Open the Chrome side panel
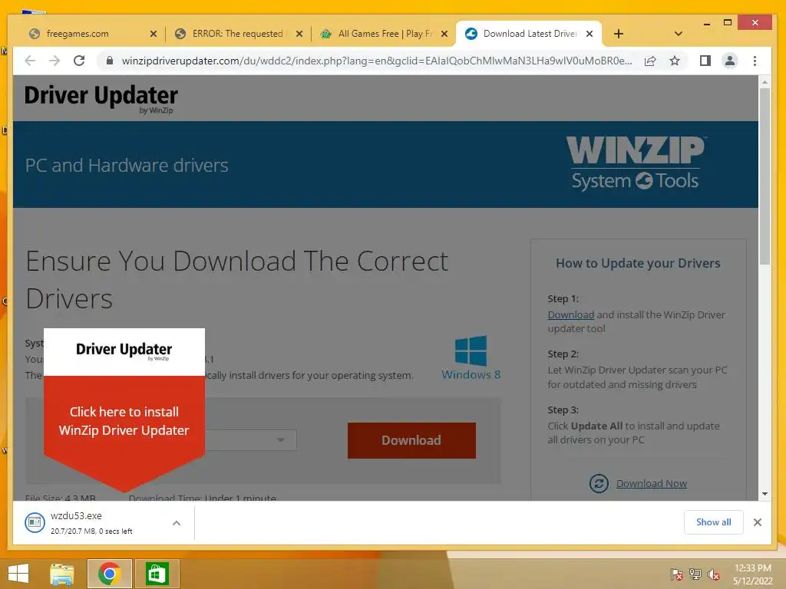The image size is (786, 589). coord(705,61)
